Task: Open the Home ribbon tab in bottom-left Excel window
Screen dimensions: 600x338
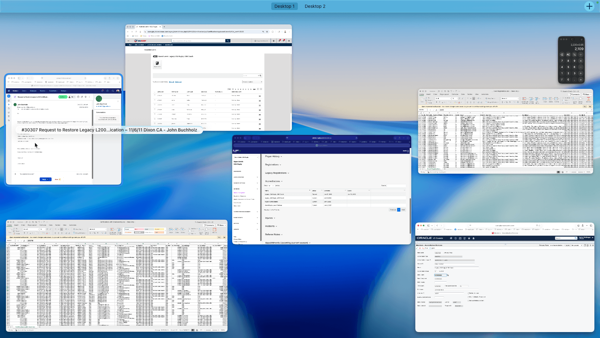Action: point(9,225)
